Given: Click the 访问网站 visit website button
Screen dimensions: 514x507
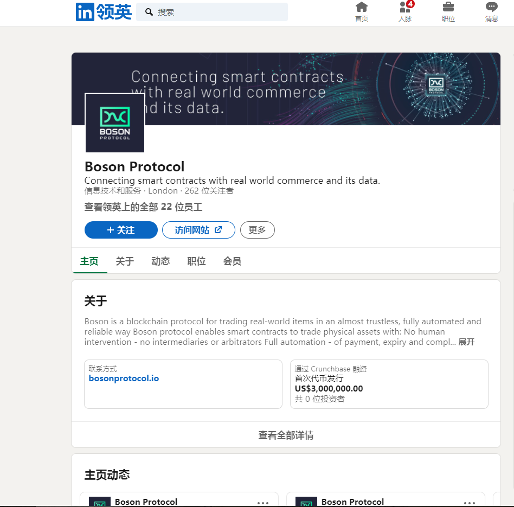Looking at the screenshot, I should click(x=198, y=230).
